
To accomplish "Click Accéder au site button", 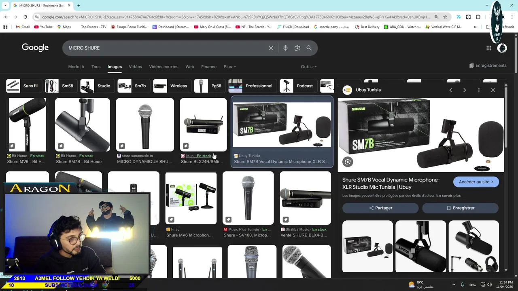I will click(476, 182).
